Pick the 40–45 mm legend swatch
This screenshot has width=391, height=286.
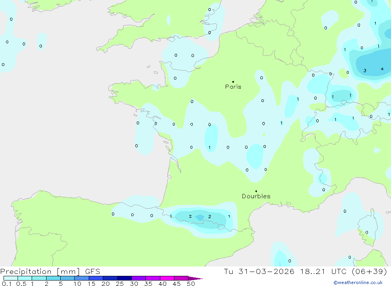coord(167,278)
